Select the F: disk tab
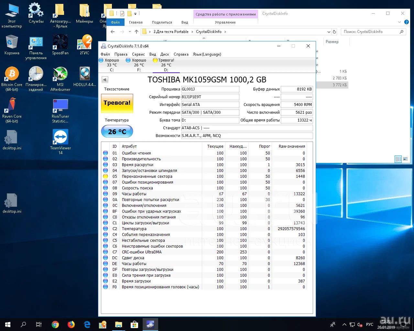414x331 pixels. (x=139, y=65)
